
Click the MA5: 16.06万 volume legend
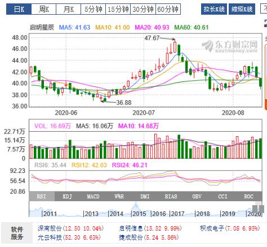coord(95,126)
